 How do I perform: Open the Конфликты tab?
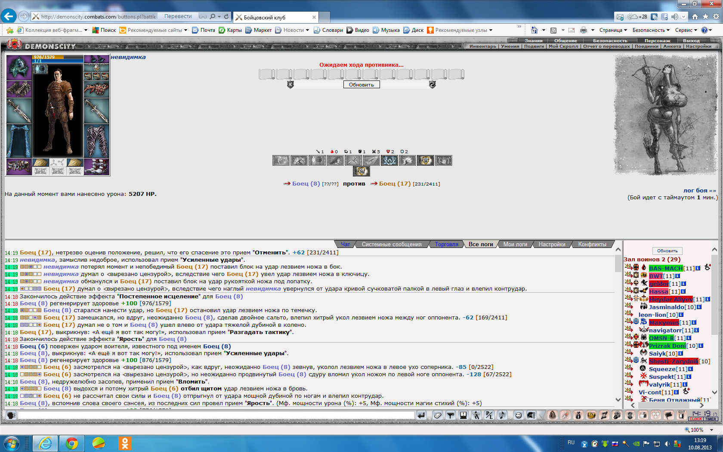[x=592, y=245]
